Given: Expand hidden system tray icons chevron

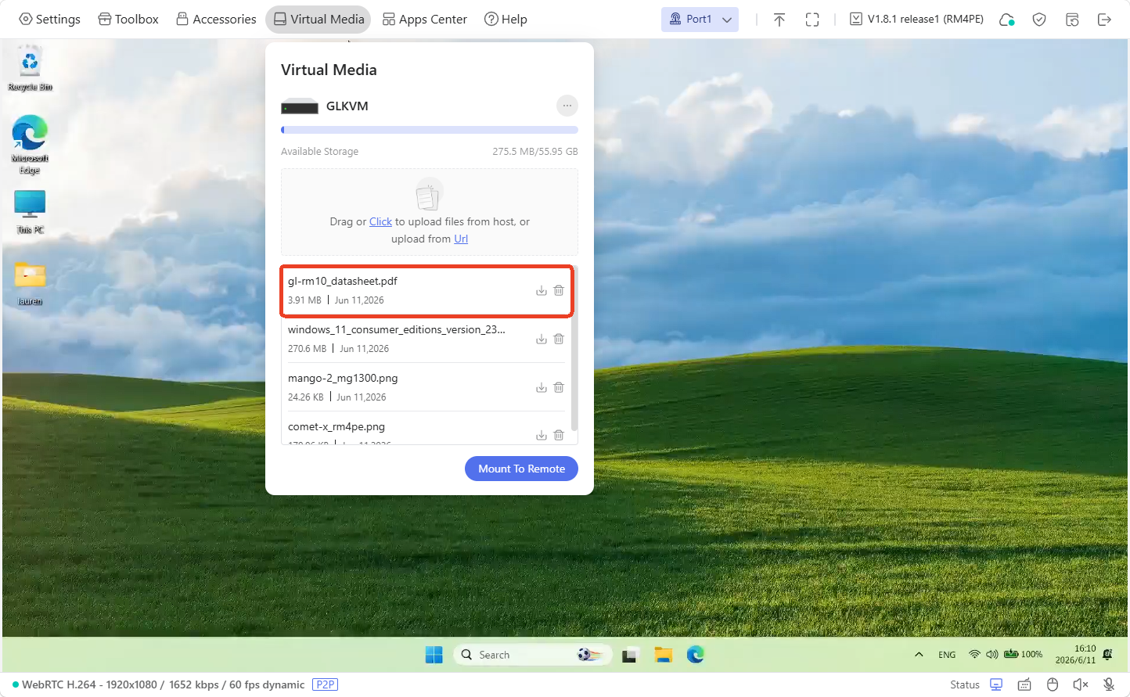Looking at the screenshot, I should click(x=919, y=655).
